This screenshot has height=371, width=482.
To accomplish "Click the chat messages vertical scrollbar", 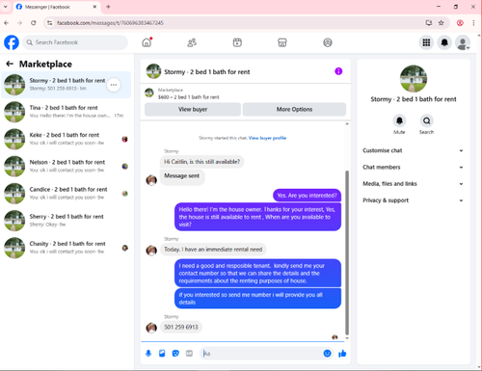I will pos(347,252).
